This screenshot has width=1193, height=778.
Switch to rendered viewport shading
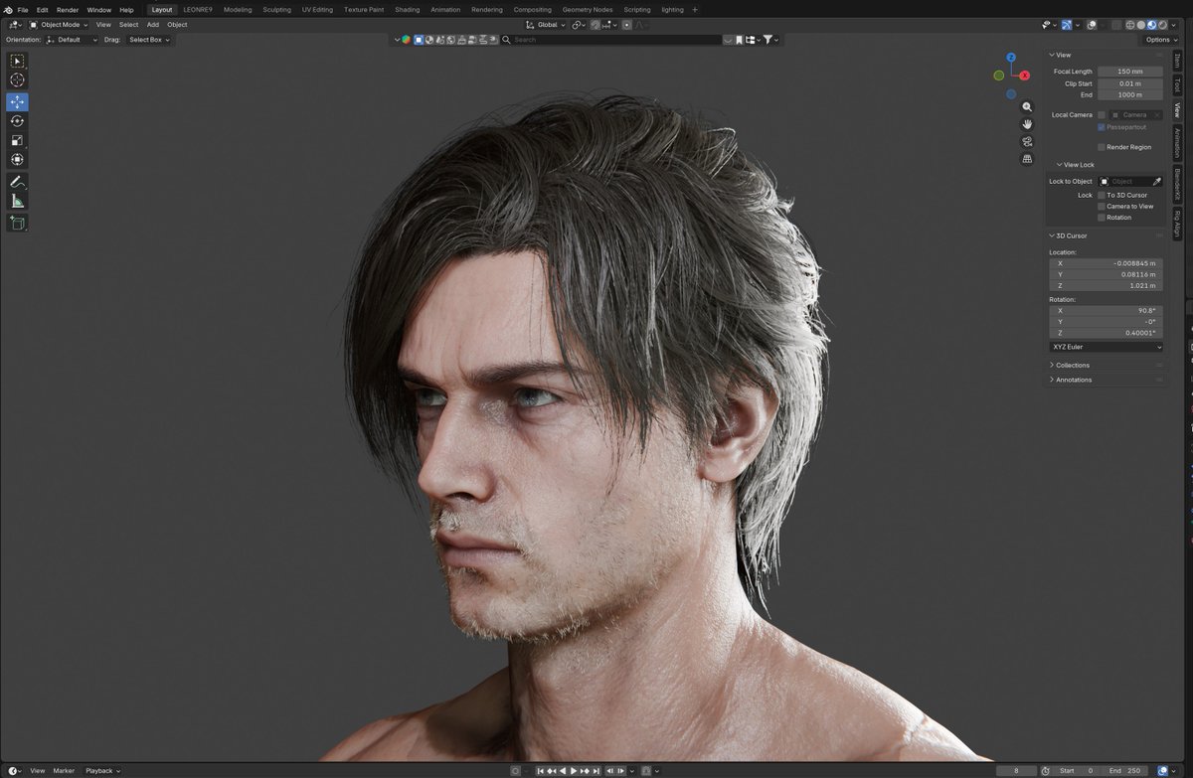click(1162, 24)
